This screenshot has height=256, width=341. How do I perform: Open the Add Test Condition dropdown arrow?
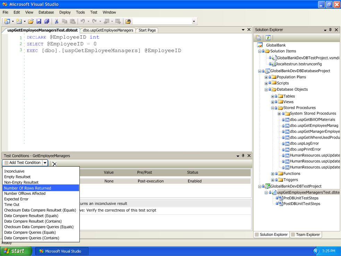[45, 163]
